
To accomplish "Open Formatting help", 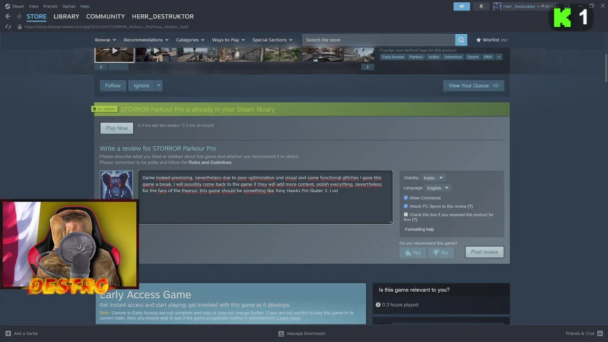I will click(419, 229).
